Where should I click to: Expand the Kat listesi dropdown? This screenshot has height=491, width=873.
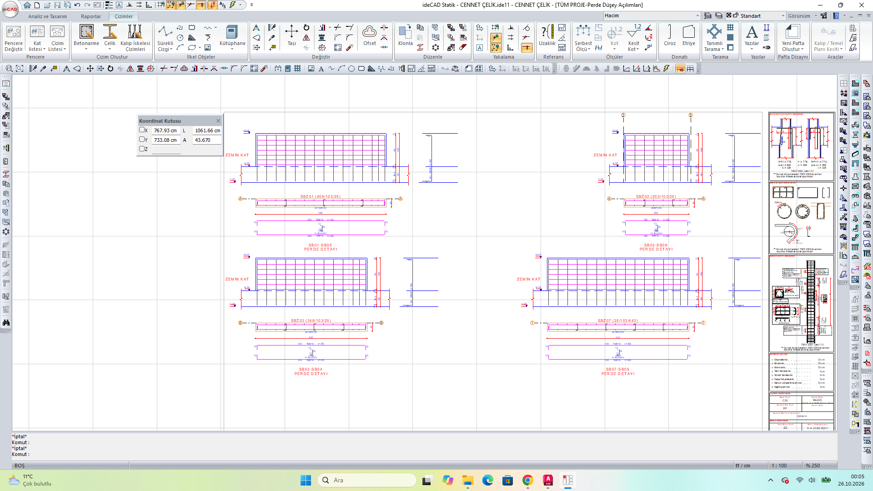pos(37,38)
